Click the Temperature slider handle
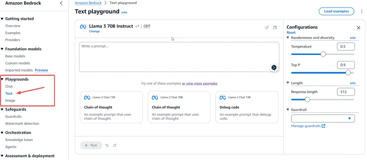Image resolution: width=367 pixels, height=160 pixels. [323, 54]
